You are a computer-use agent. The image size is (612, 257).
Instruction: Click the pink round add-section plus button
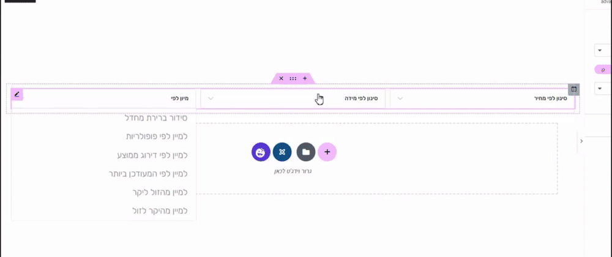pos(327,152)
